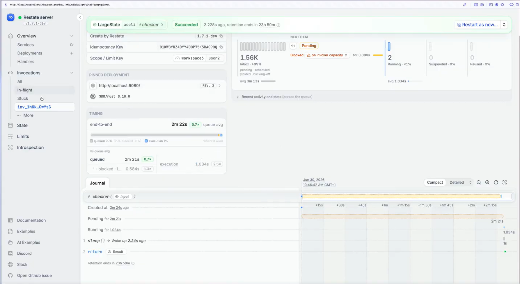Click the retention info icon below journal
The image size is (520, 284).
(133, 263)
